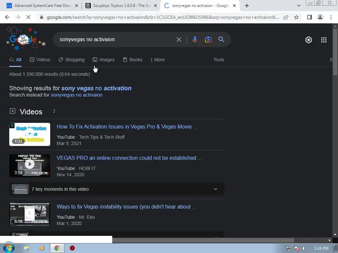Open the Google apps grid
The width and height of the screenshot is (338, 253).
coord(324,40)
